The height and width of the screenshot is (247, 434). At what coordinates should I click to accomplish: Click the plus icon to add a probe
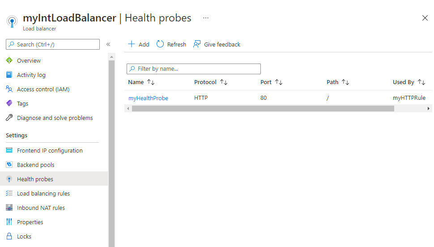coord(132,44)
